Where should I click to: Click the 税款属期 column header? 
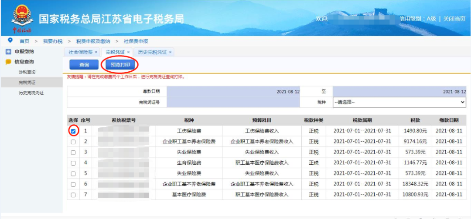[x=362, y=120]
